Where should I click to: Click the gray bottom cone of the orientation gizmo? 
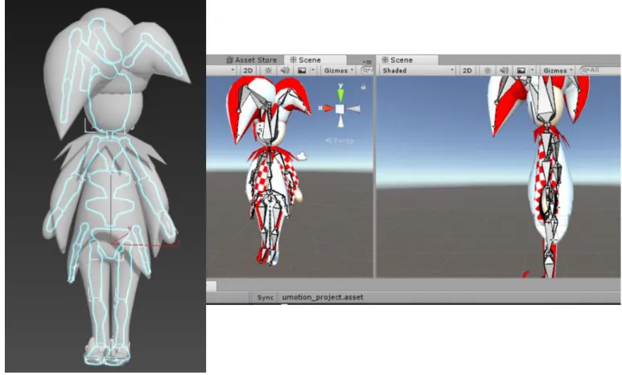[340, 122]
